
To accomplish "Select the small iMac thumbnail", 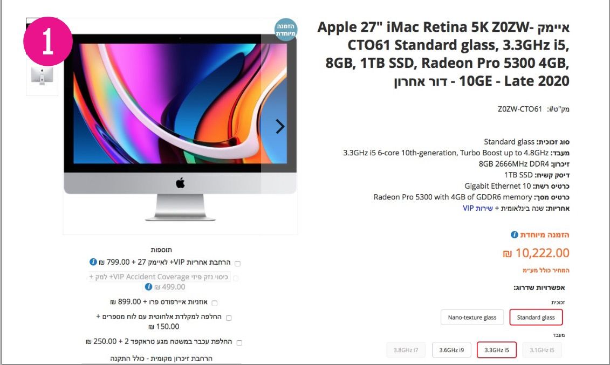I will click(42, 76).
